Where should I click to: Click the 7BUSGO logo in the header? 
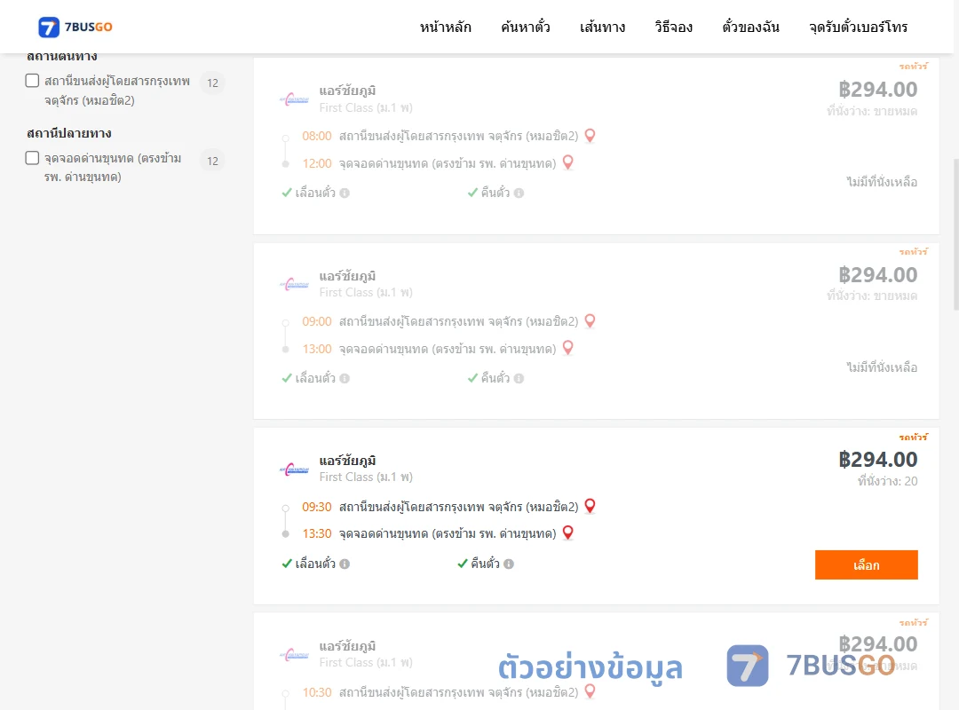(75, 27)
